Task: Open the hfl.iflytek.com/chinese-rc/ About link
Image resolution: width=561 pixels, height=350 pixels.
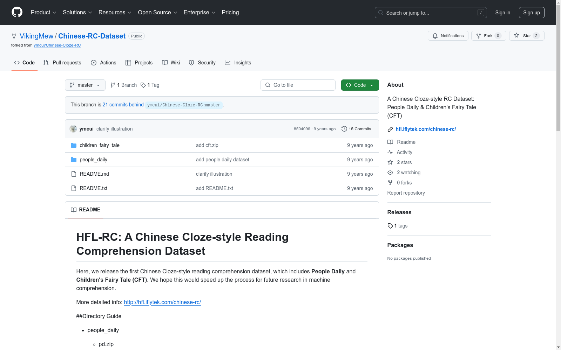Action: (x=426, y=129)
